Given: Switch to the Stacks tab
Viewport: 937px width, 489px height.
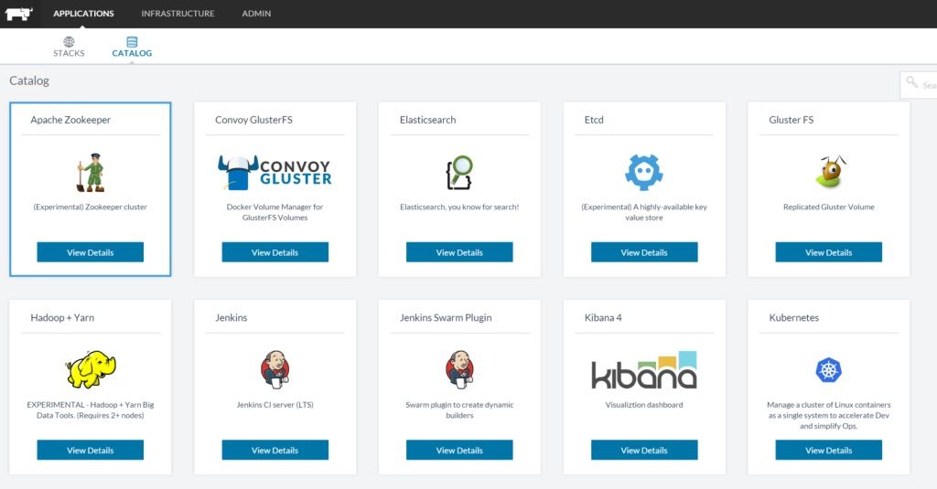Looking at the screenshot, I should pos(69,48).
